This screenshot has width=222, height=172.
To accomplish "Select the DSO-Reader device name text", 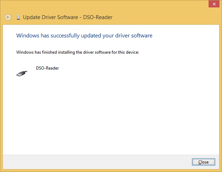I will point(47,68).
